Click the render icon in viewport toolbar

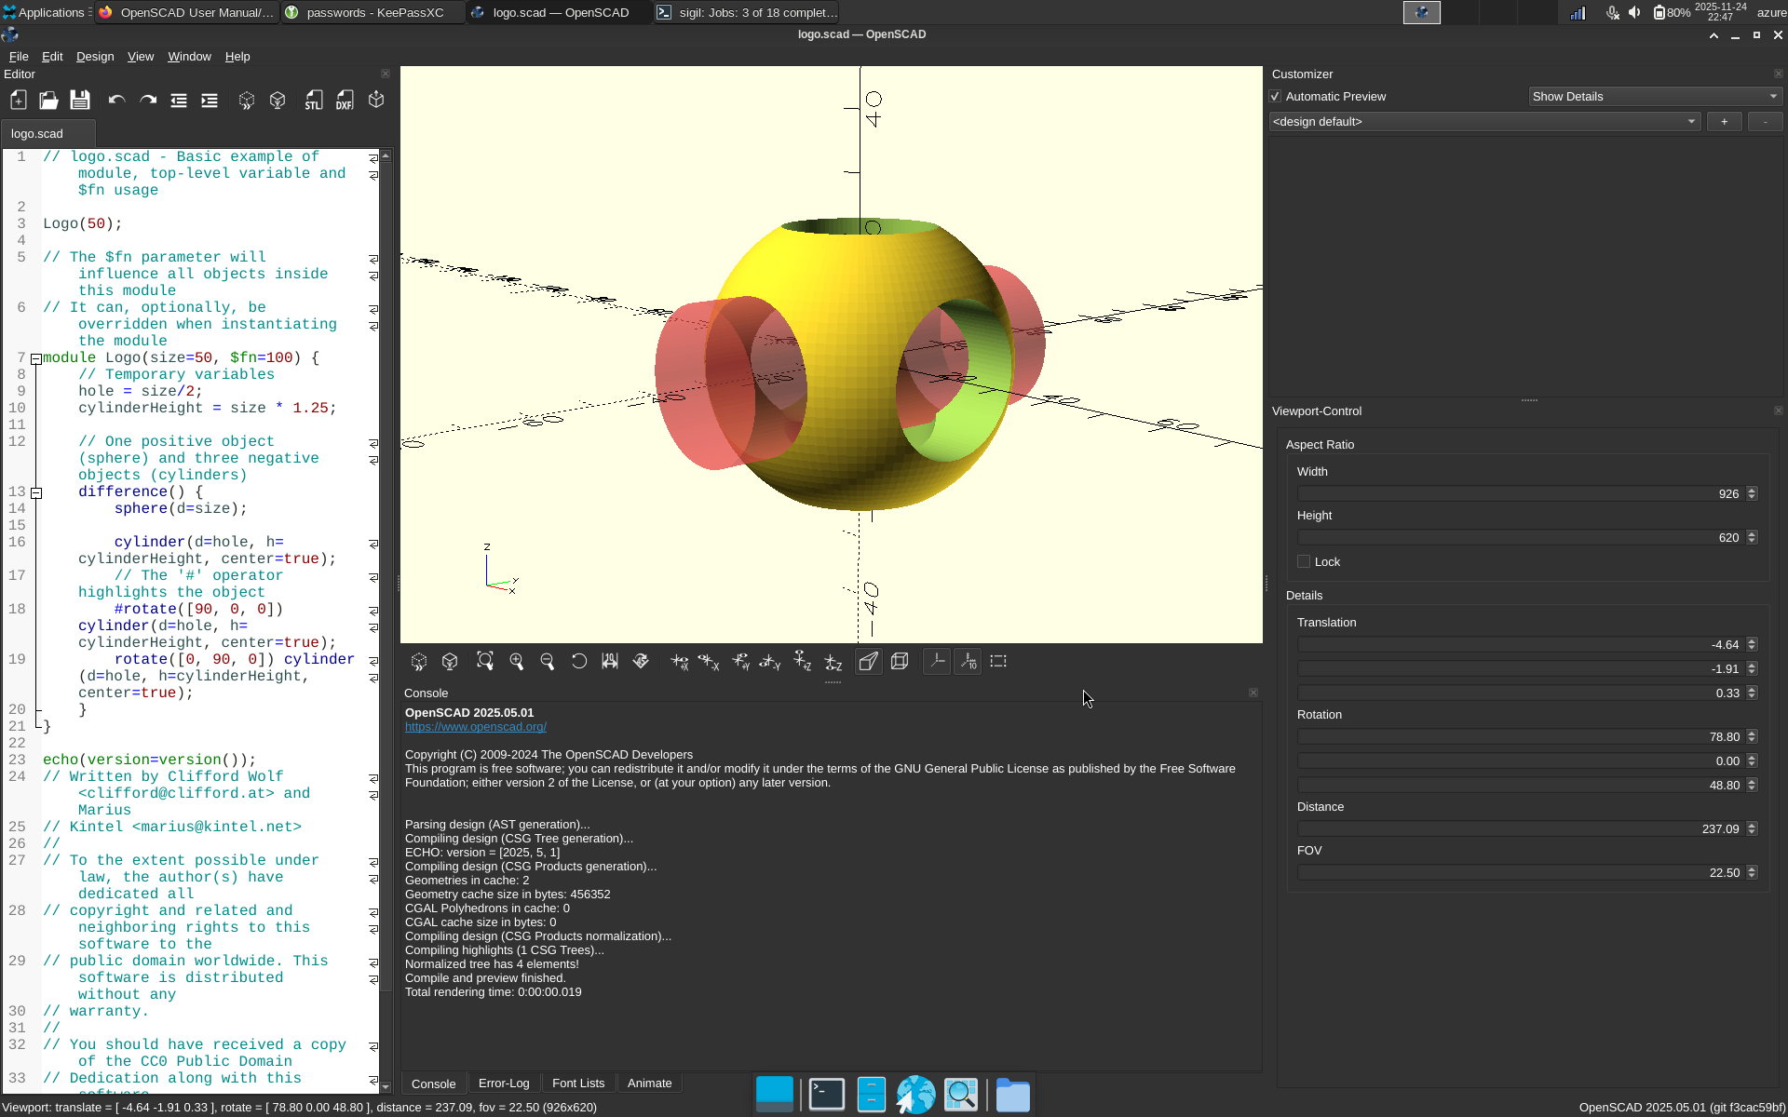450,661
